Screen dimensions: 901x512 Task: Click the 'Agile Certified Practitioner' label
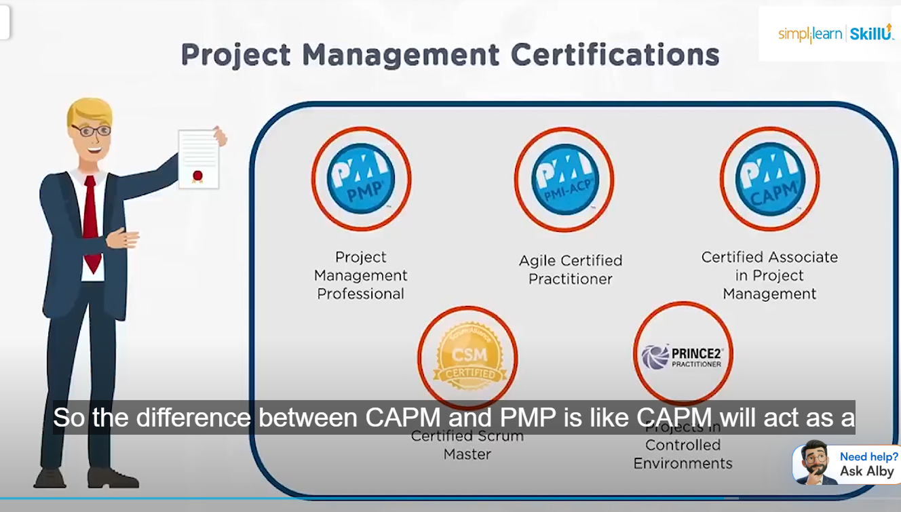point(571,269)
